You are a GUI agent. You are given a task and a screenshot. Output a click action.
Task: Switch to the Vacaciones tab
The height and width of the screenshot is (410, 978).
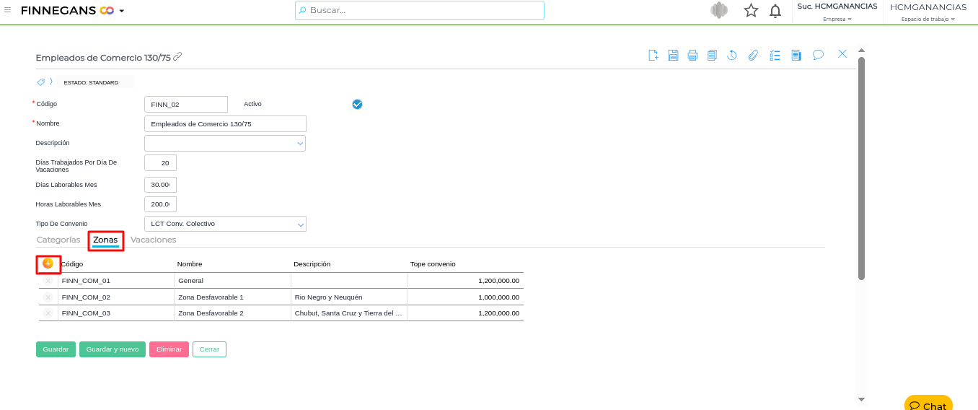(x=153, y=240)
